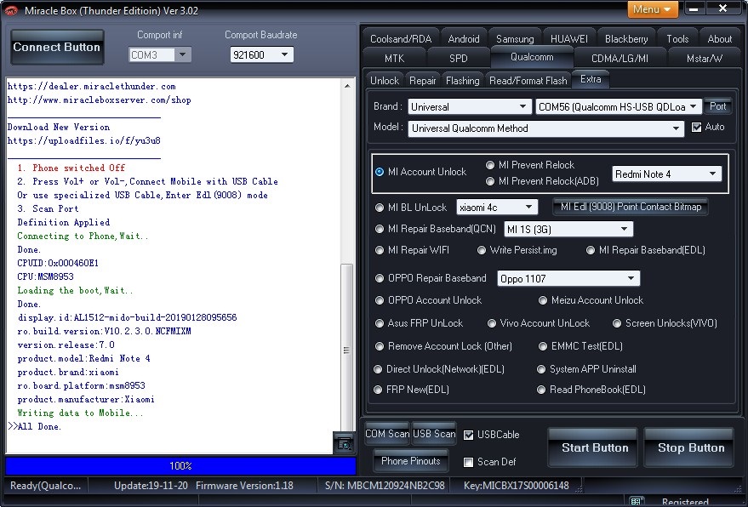Image resolution: width=748 pixels, height=507 pixels.
Task: Expand the Model Universal Qualcomm Method dropdown
Action: coord(545,128)
